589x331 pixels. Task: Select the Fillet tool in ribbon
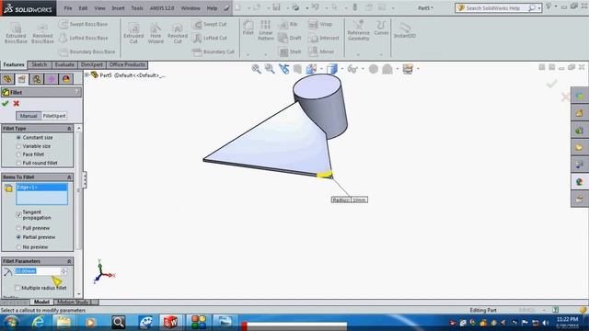pos(248,29)
